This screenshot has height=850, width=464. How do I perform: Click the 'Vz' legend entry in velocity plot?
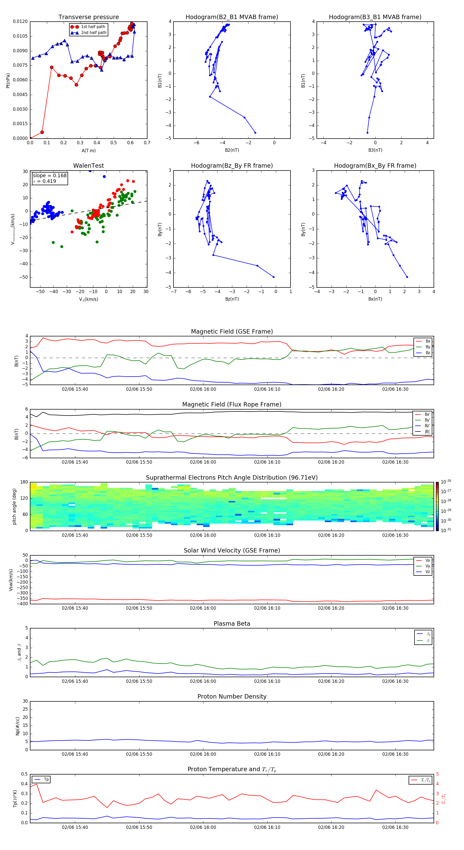(x=423, y=572)
